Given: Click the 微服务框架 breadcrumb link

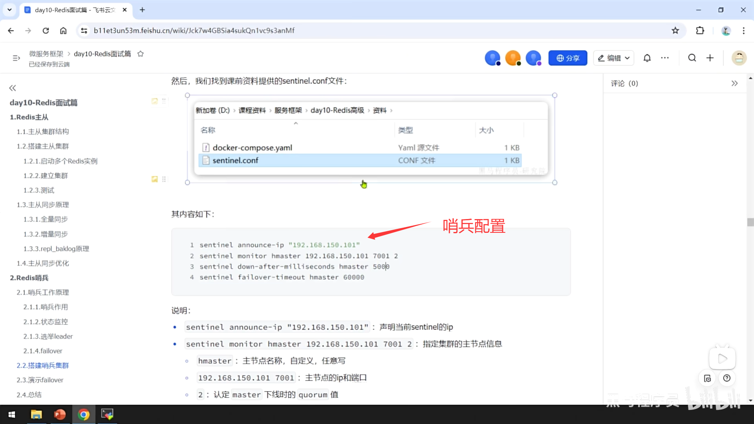Looking at the screenshot, I should coord(46,54).
